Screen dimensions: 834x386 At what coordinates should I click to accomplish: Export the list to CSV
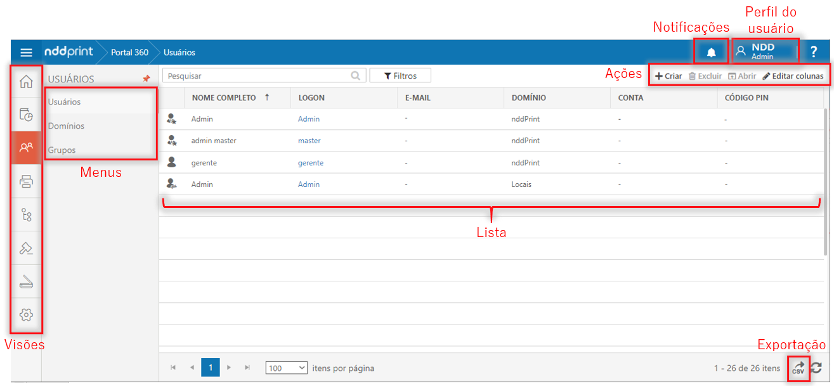click(x=798, y=368)
